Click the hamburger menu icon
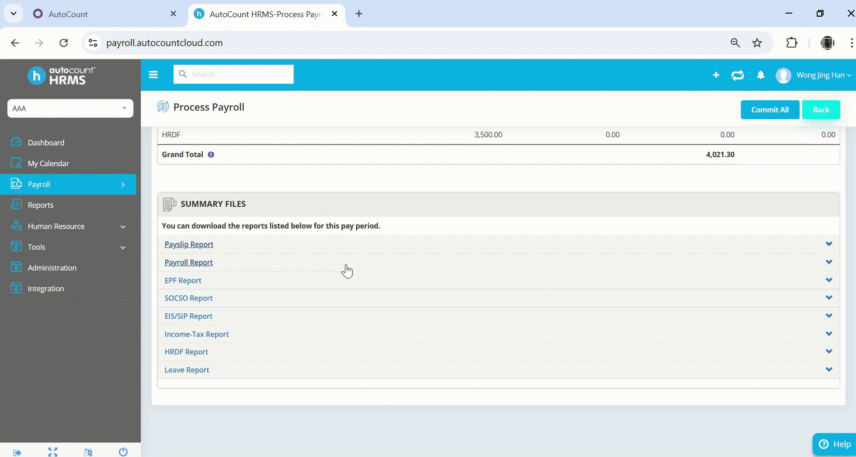 (x=154, y=75)
